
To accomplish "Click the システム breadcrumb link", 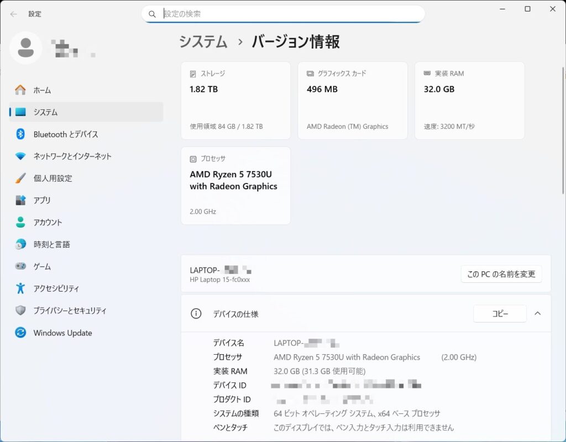I will (203, 41).
